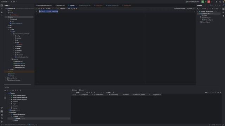Open the console session dropdown at editor right
Viewport: 225px width, 126px height.
pyautogui.click(x=191, y=8)
